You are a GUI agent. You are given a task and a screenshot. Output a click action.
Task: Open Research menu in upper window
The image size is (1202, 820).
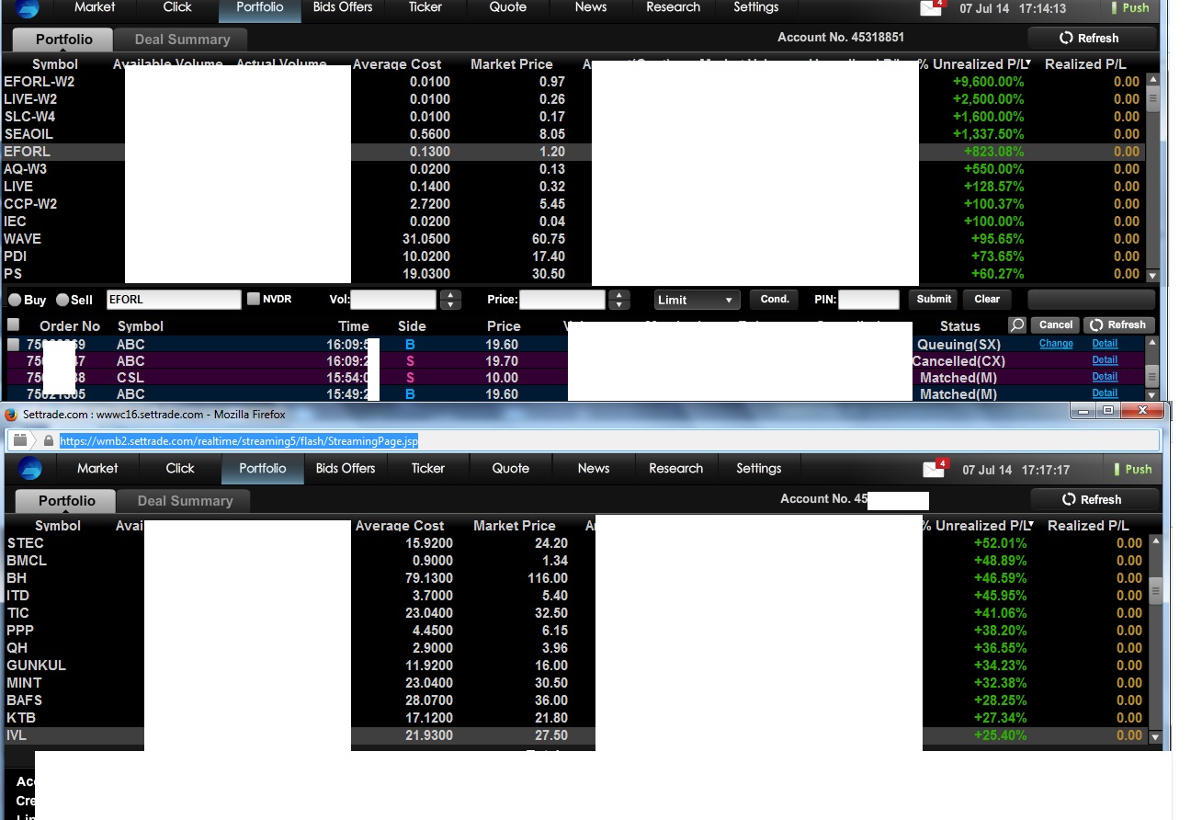pos(674,7)
